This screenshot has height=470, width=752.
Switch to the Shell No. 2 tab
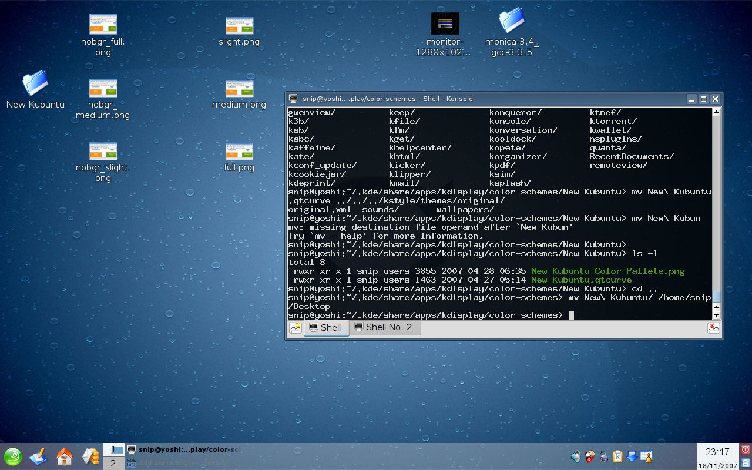[385, 327]
